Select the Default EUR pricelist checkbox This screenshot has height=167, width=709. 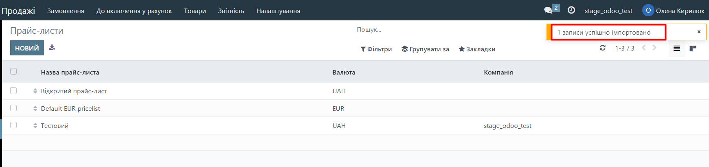tap(13, 108)
